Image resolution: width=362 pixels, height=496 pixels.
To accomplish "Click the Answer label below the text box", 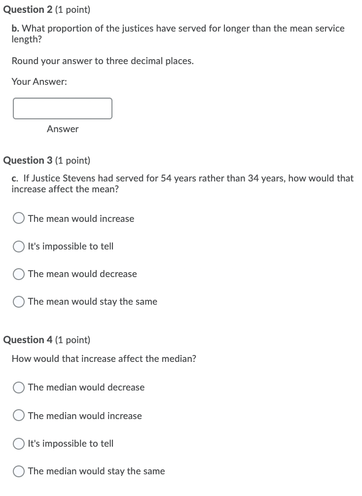I will pos(62,129).
